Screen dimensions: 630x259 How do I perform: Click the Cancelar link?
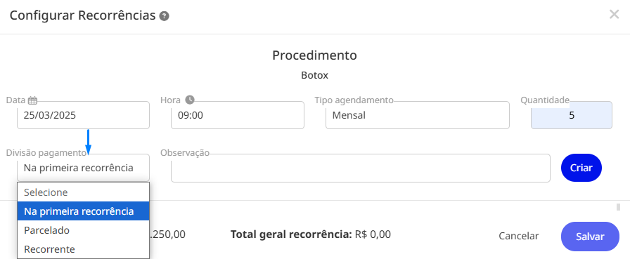pyautogui.click(x=518, y=236)
